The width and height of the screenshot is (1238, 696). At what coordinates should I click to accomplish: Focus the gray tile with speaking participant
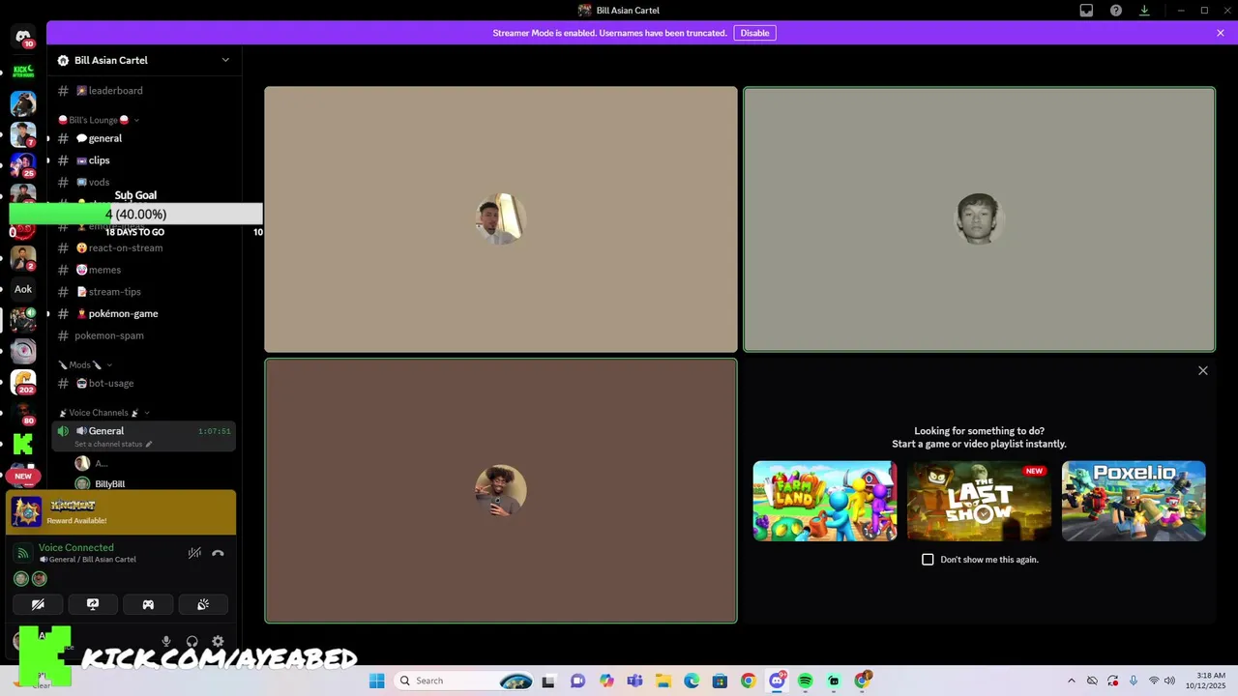click(979, 219)
